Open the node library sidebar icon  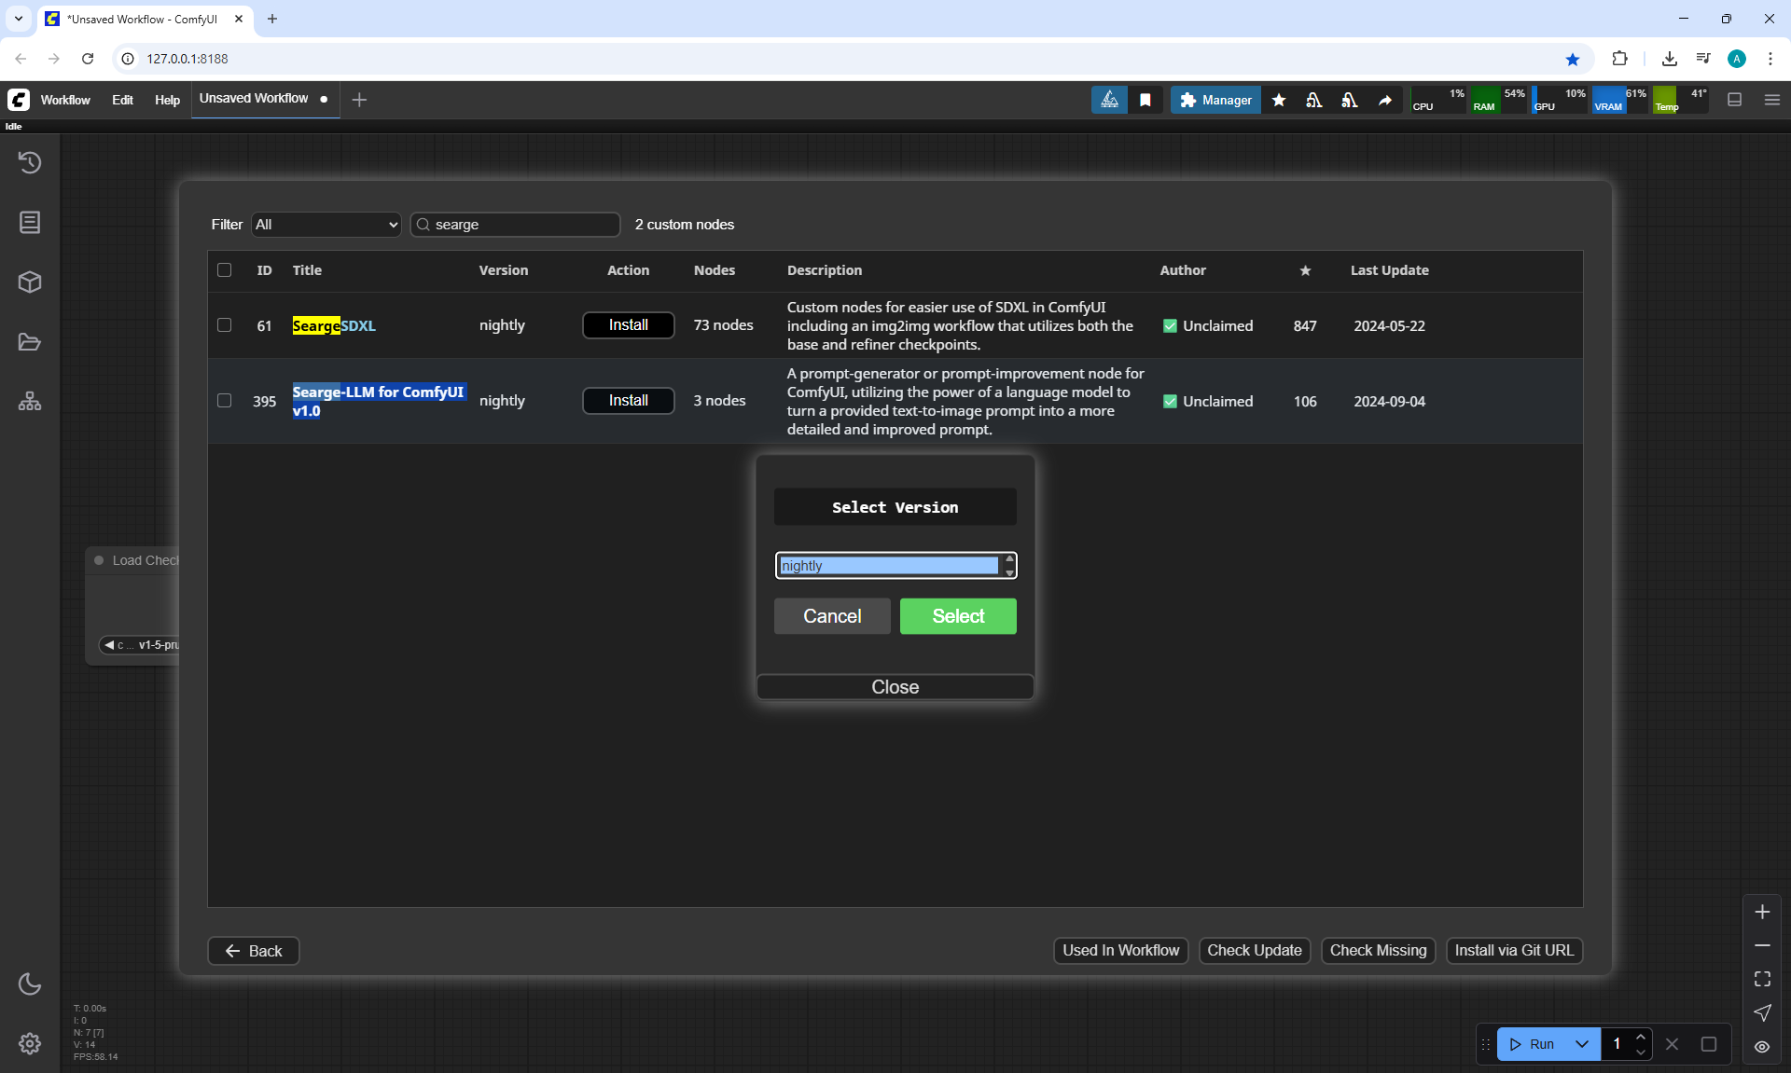click(x=30, y=222)
